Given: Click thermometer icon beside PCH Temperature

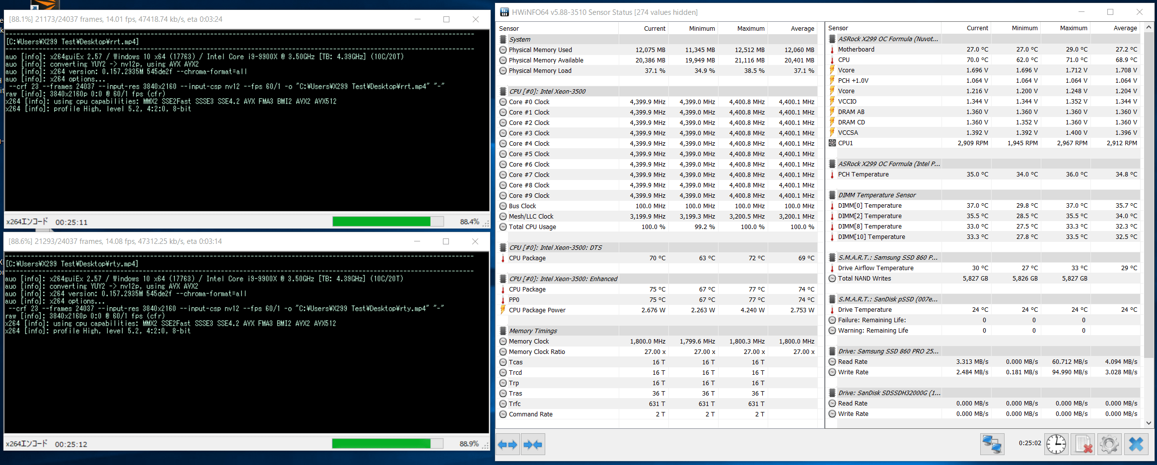Looking at the screenshot, I should pos(832,174).
